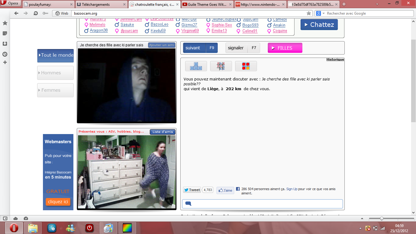Open the Tetris blocks game icon
The height and width of the screenshot is (234, 416).
click(196, 66)
